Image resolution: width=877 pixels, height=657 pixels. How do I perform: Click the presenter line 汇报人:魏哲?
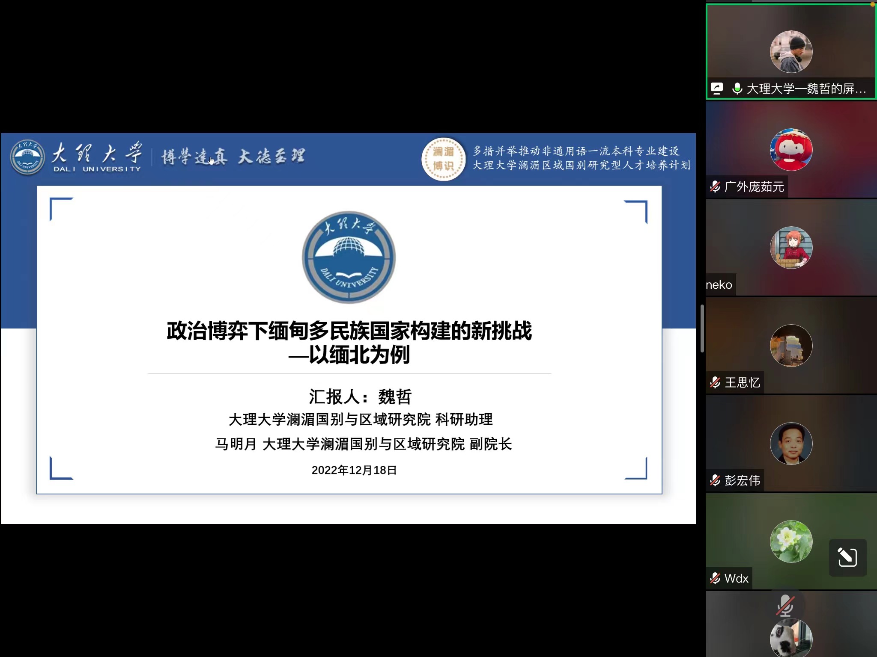point(360,397)
